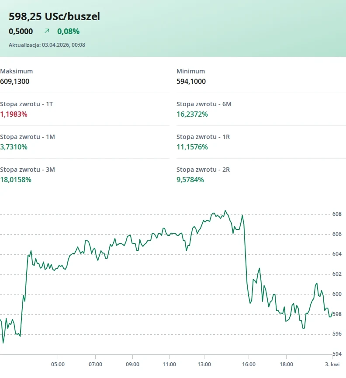The image size is (346, 378).
Task: Click the Aktualizacja timestamp text
Action: tap(47, 45)
